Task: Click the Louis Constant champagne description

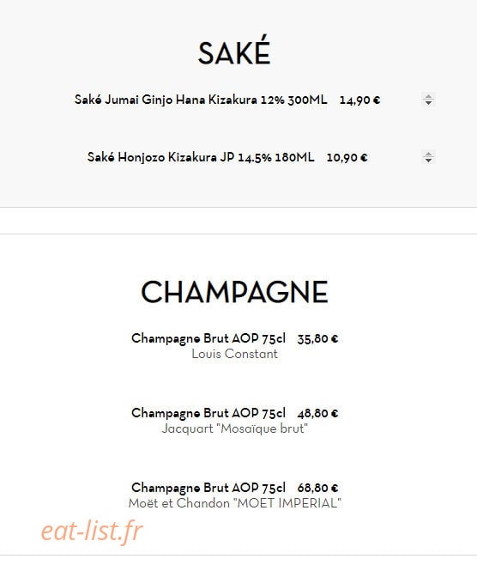Action: (x=235, y=354)
